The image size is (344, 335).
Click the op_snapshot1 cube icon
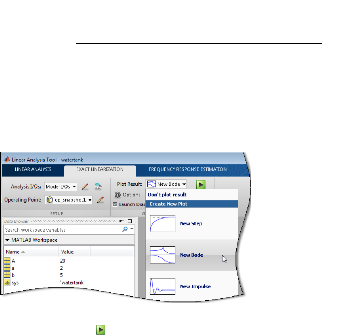[x=49, y=199]
